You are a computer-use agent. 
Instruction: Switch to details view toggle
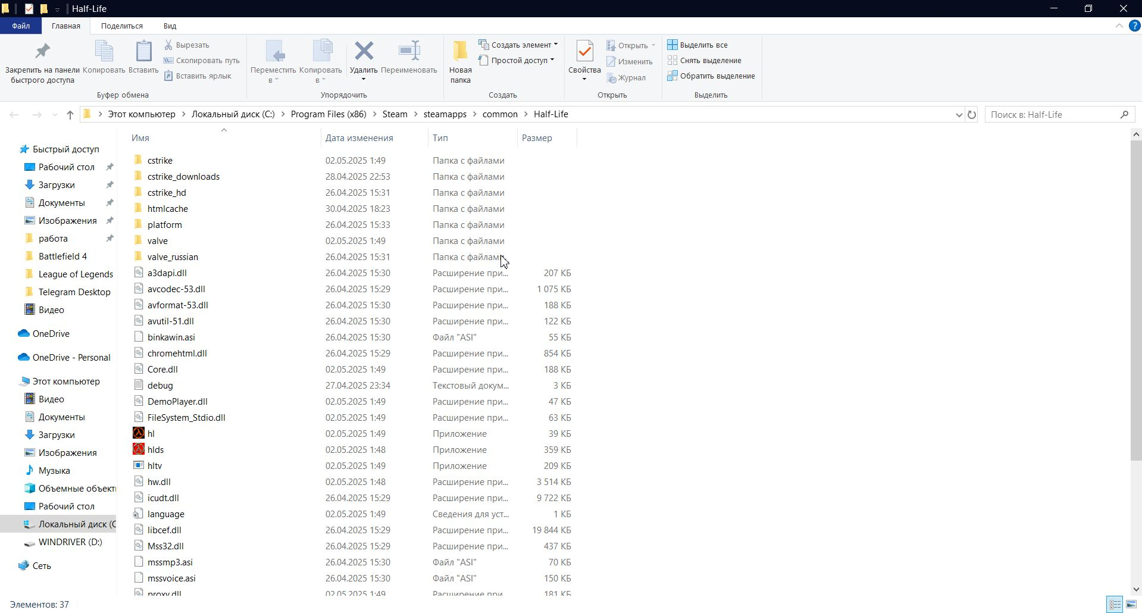(x=1115, y=604)
